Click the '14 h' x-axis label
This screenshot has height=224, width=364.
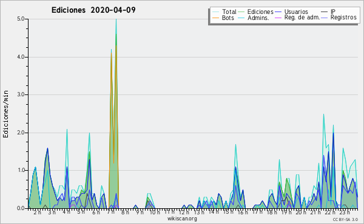(x=214, y=212)
